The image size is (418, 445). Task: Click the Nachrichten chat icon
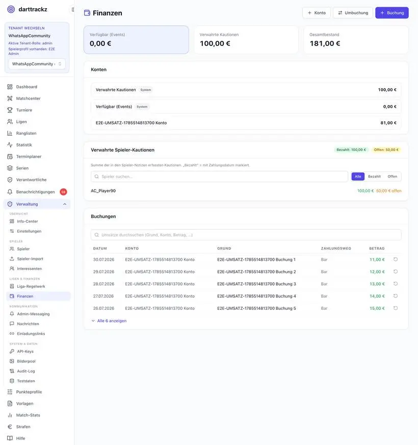(x=12, y=324)
